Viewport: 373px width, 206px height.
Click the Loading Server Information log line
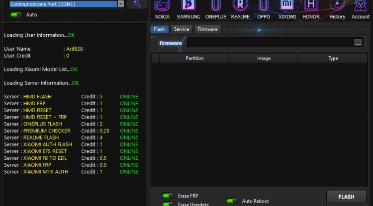(41, 83)
